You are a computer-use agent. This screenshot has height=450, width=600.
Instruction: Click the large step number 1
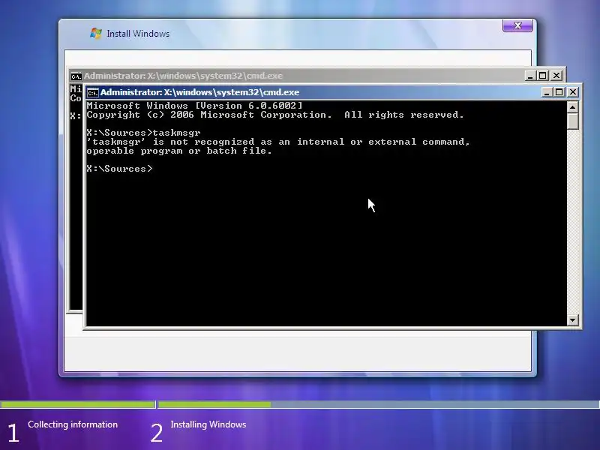click(13, 433)
